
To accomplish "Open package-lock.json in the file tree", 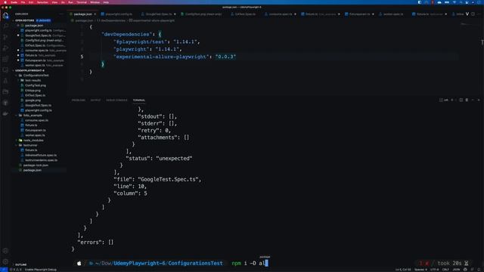I will click(x=36, y=165).
